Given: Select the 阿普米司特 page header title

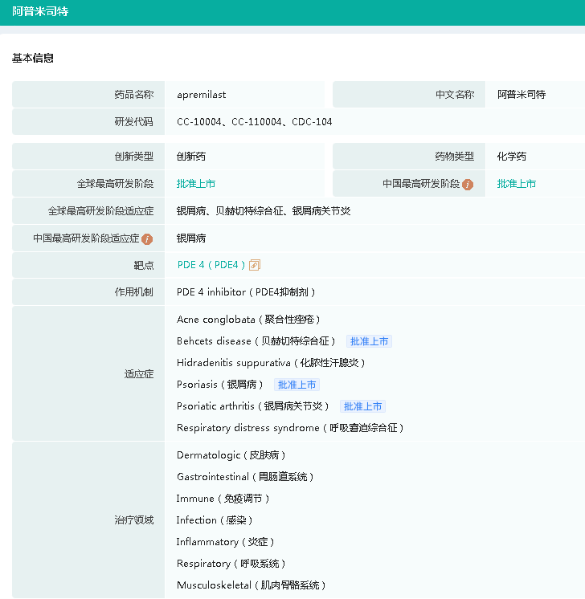Looking at the screenshot, I should click(40, 11).
